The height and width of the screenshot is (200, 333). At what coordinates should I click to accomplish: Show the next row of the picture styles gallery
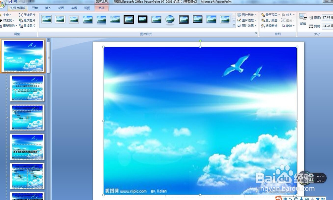click(234, 20)
